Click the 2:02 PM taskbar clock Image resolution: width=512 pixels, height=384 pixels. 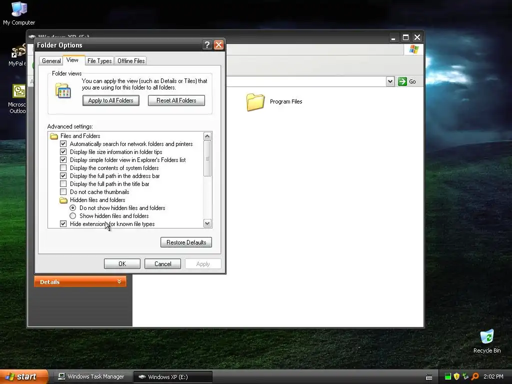click(493, 376)
